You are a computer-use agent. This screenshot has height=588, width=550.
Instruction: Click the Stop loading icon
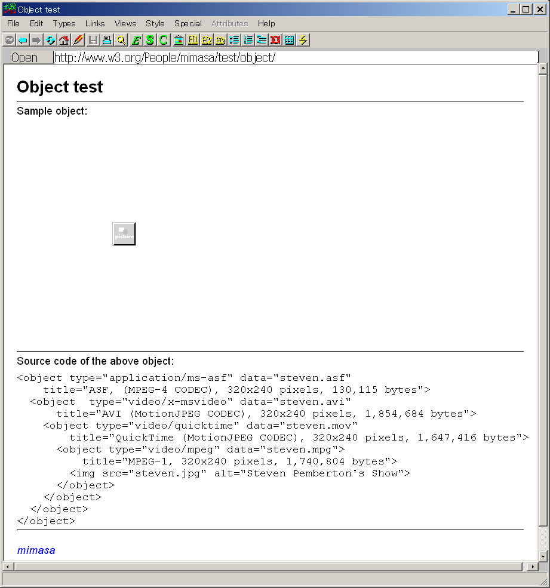[x=9, y=40]
